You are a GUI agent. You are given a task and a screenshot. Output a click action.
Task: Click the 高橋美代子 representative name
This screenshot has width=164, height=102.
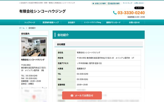[81, 69]
